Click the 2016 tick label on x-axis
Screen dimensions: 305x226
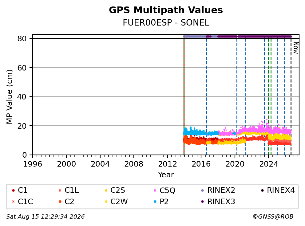(201, 164)
